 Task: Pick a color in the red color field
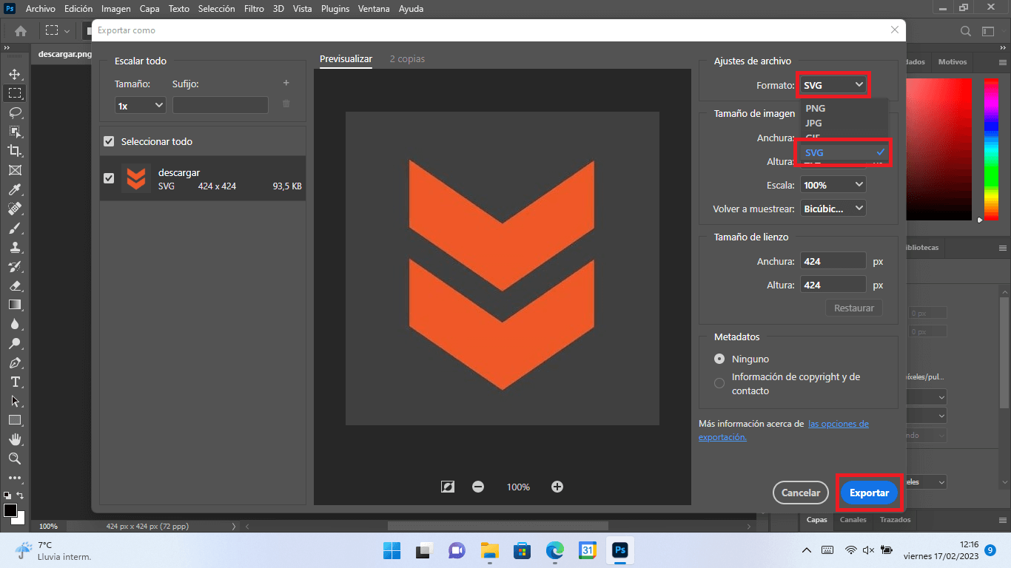[x=938, y=149]
